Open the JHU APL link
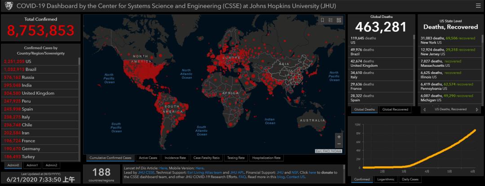 pyautogui.click(x=236, y=173)
